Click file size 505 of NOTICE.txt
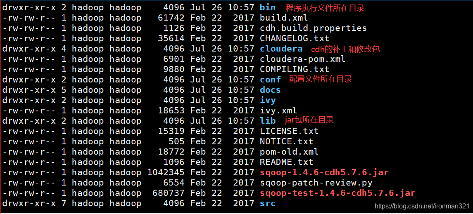 (176, 141)
